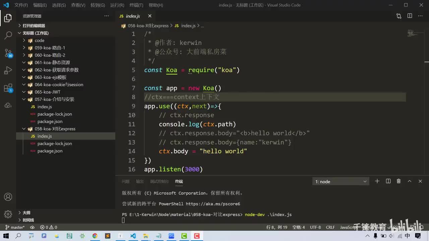This screenshot has width=429, height=241.
Task: Open the Explorer view in activity bar
Action: [x=8, y=18]
